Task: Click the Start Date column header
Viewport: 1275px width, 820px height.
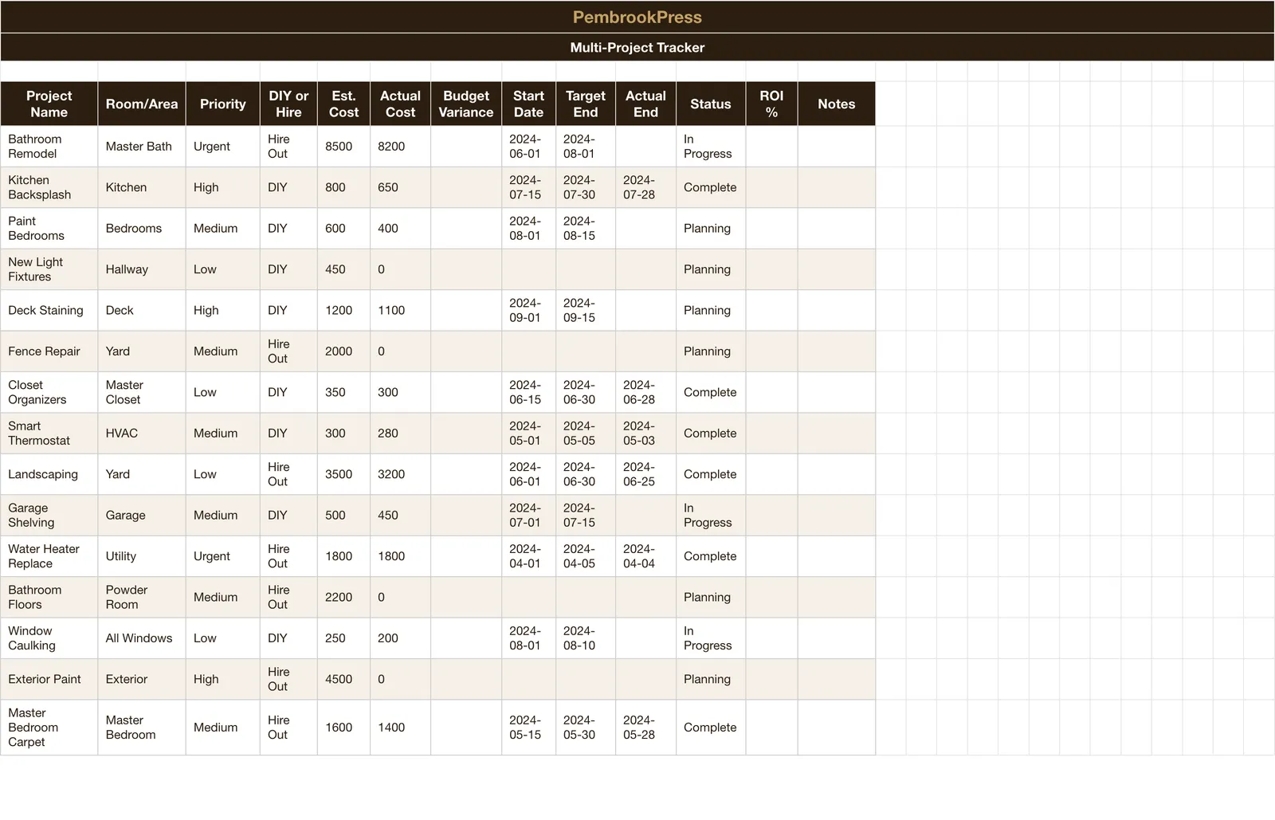Action: point(528,104)
